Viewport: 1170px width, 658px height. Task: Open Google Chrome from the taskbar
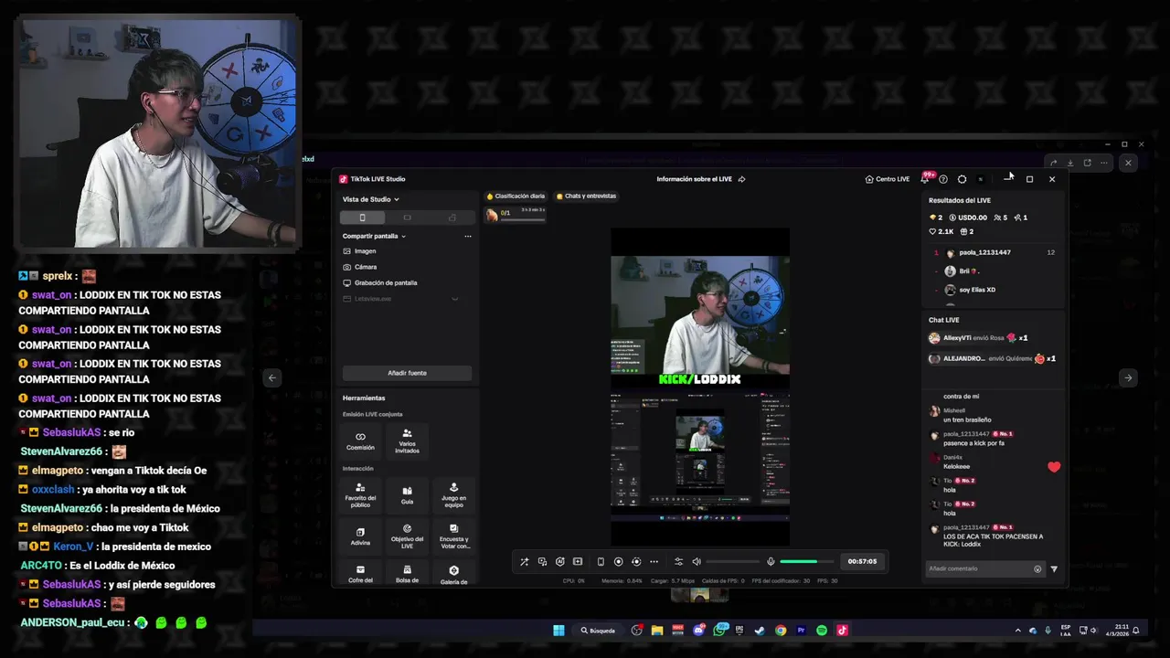point(780,630)
